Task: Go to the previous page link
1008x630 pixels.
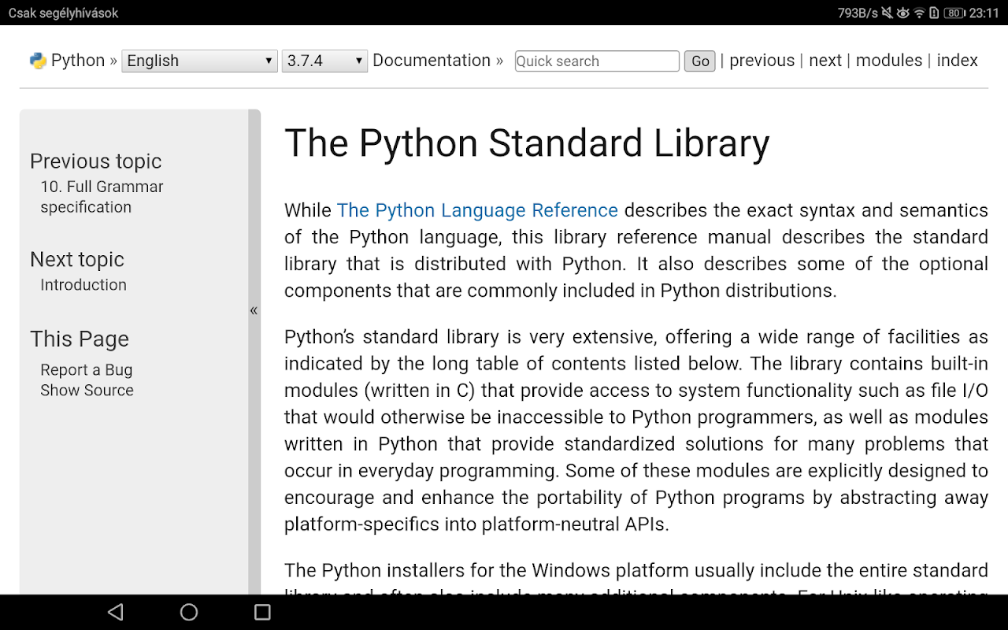Action: click(762, 61)
